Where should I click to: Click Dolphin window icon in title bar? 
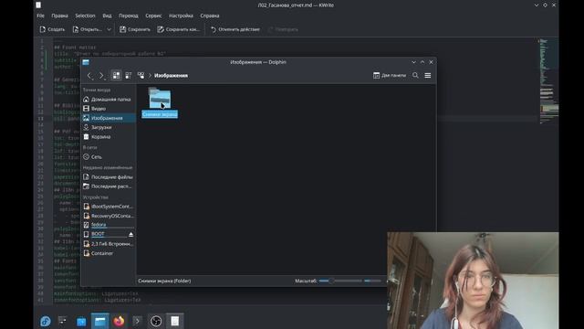coord(86,62)
